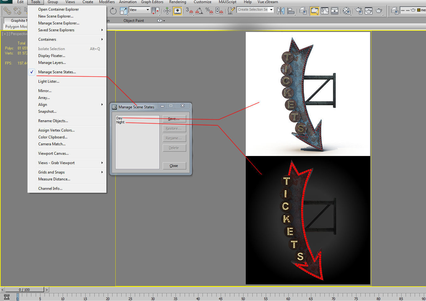Choose Light Lister from Tools menu

(67, 81)
